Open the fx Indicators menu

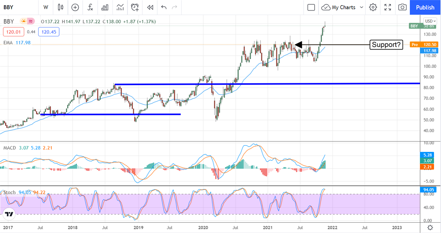[90, 7]
